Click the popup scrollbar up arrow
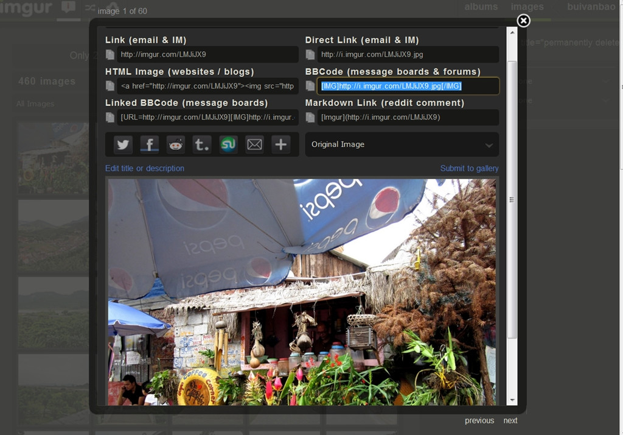This screenshot has width=623, height=435. (512, 32)
